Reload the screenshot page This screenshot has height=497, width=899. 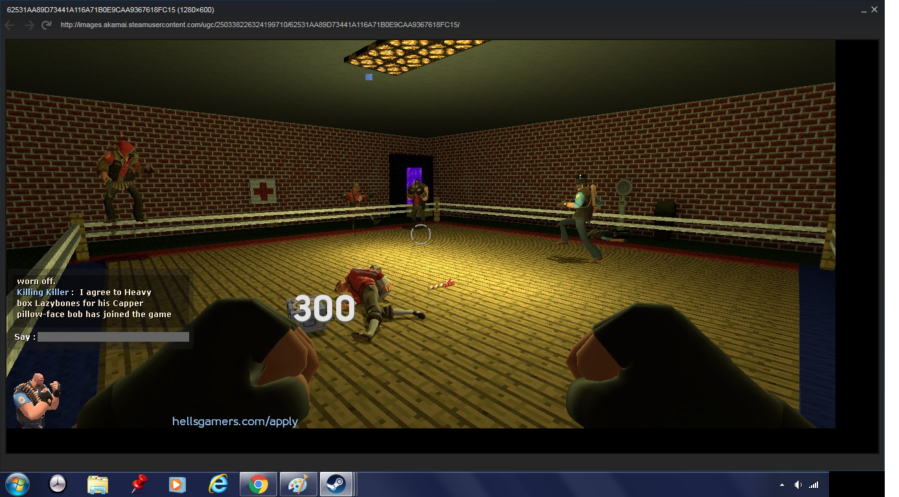point(46,25)
